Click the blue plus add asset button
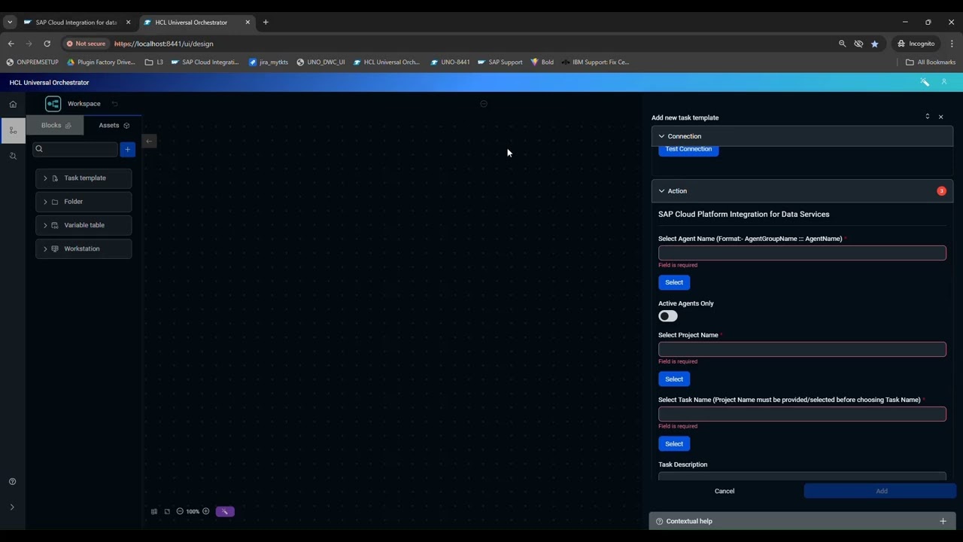 127,149
